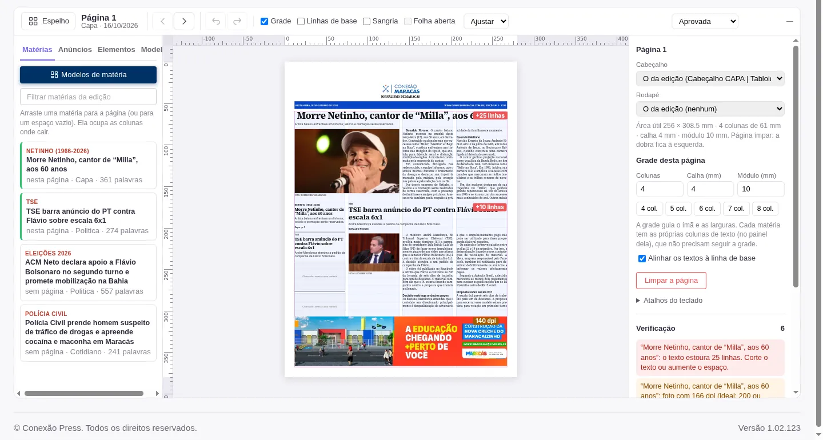Select the Polícia Civil story card
Image resolution: width=823 pixels, height=440 pixels.
[88, 333]
